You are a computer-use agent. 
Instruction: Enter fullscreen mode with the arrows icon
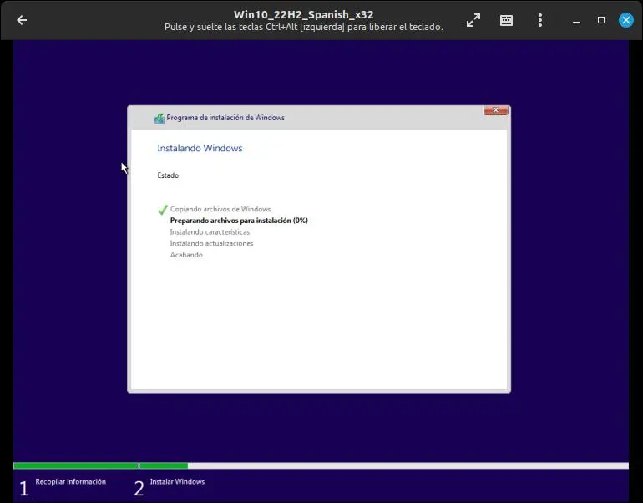(473, 20)
